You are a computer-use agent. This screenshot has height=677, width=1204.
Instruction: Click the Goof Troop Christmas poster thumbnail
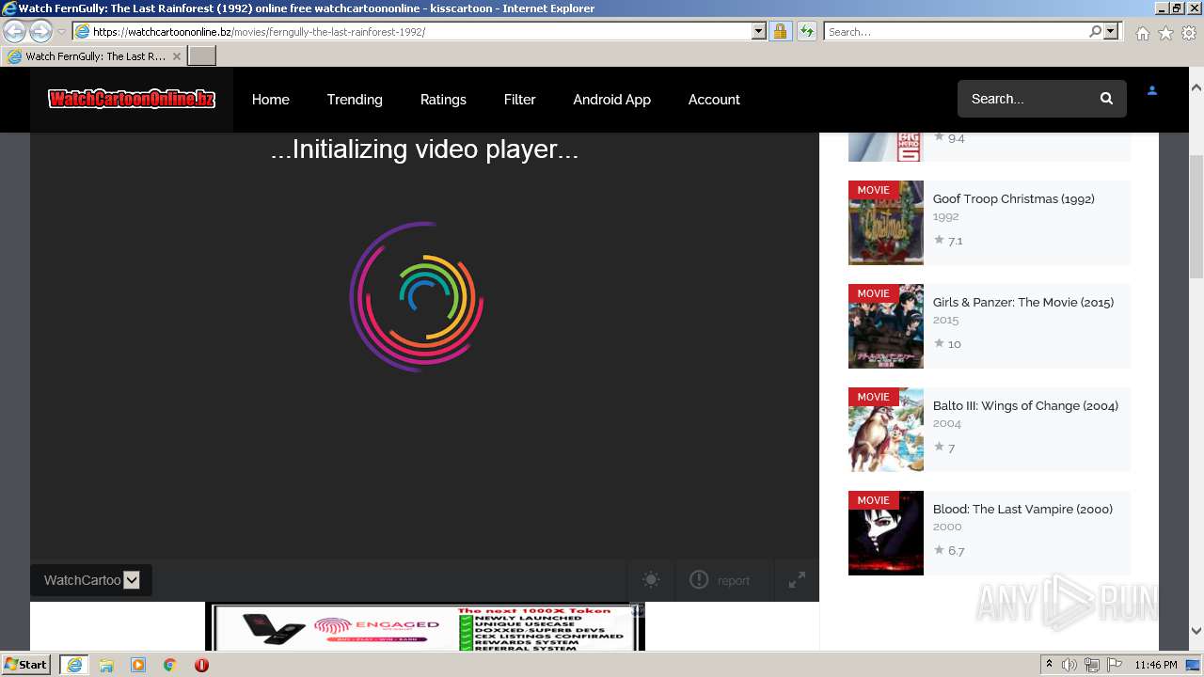click(x=886, y=223)
